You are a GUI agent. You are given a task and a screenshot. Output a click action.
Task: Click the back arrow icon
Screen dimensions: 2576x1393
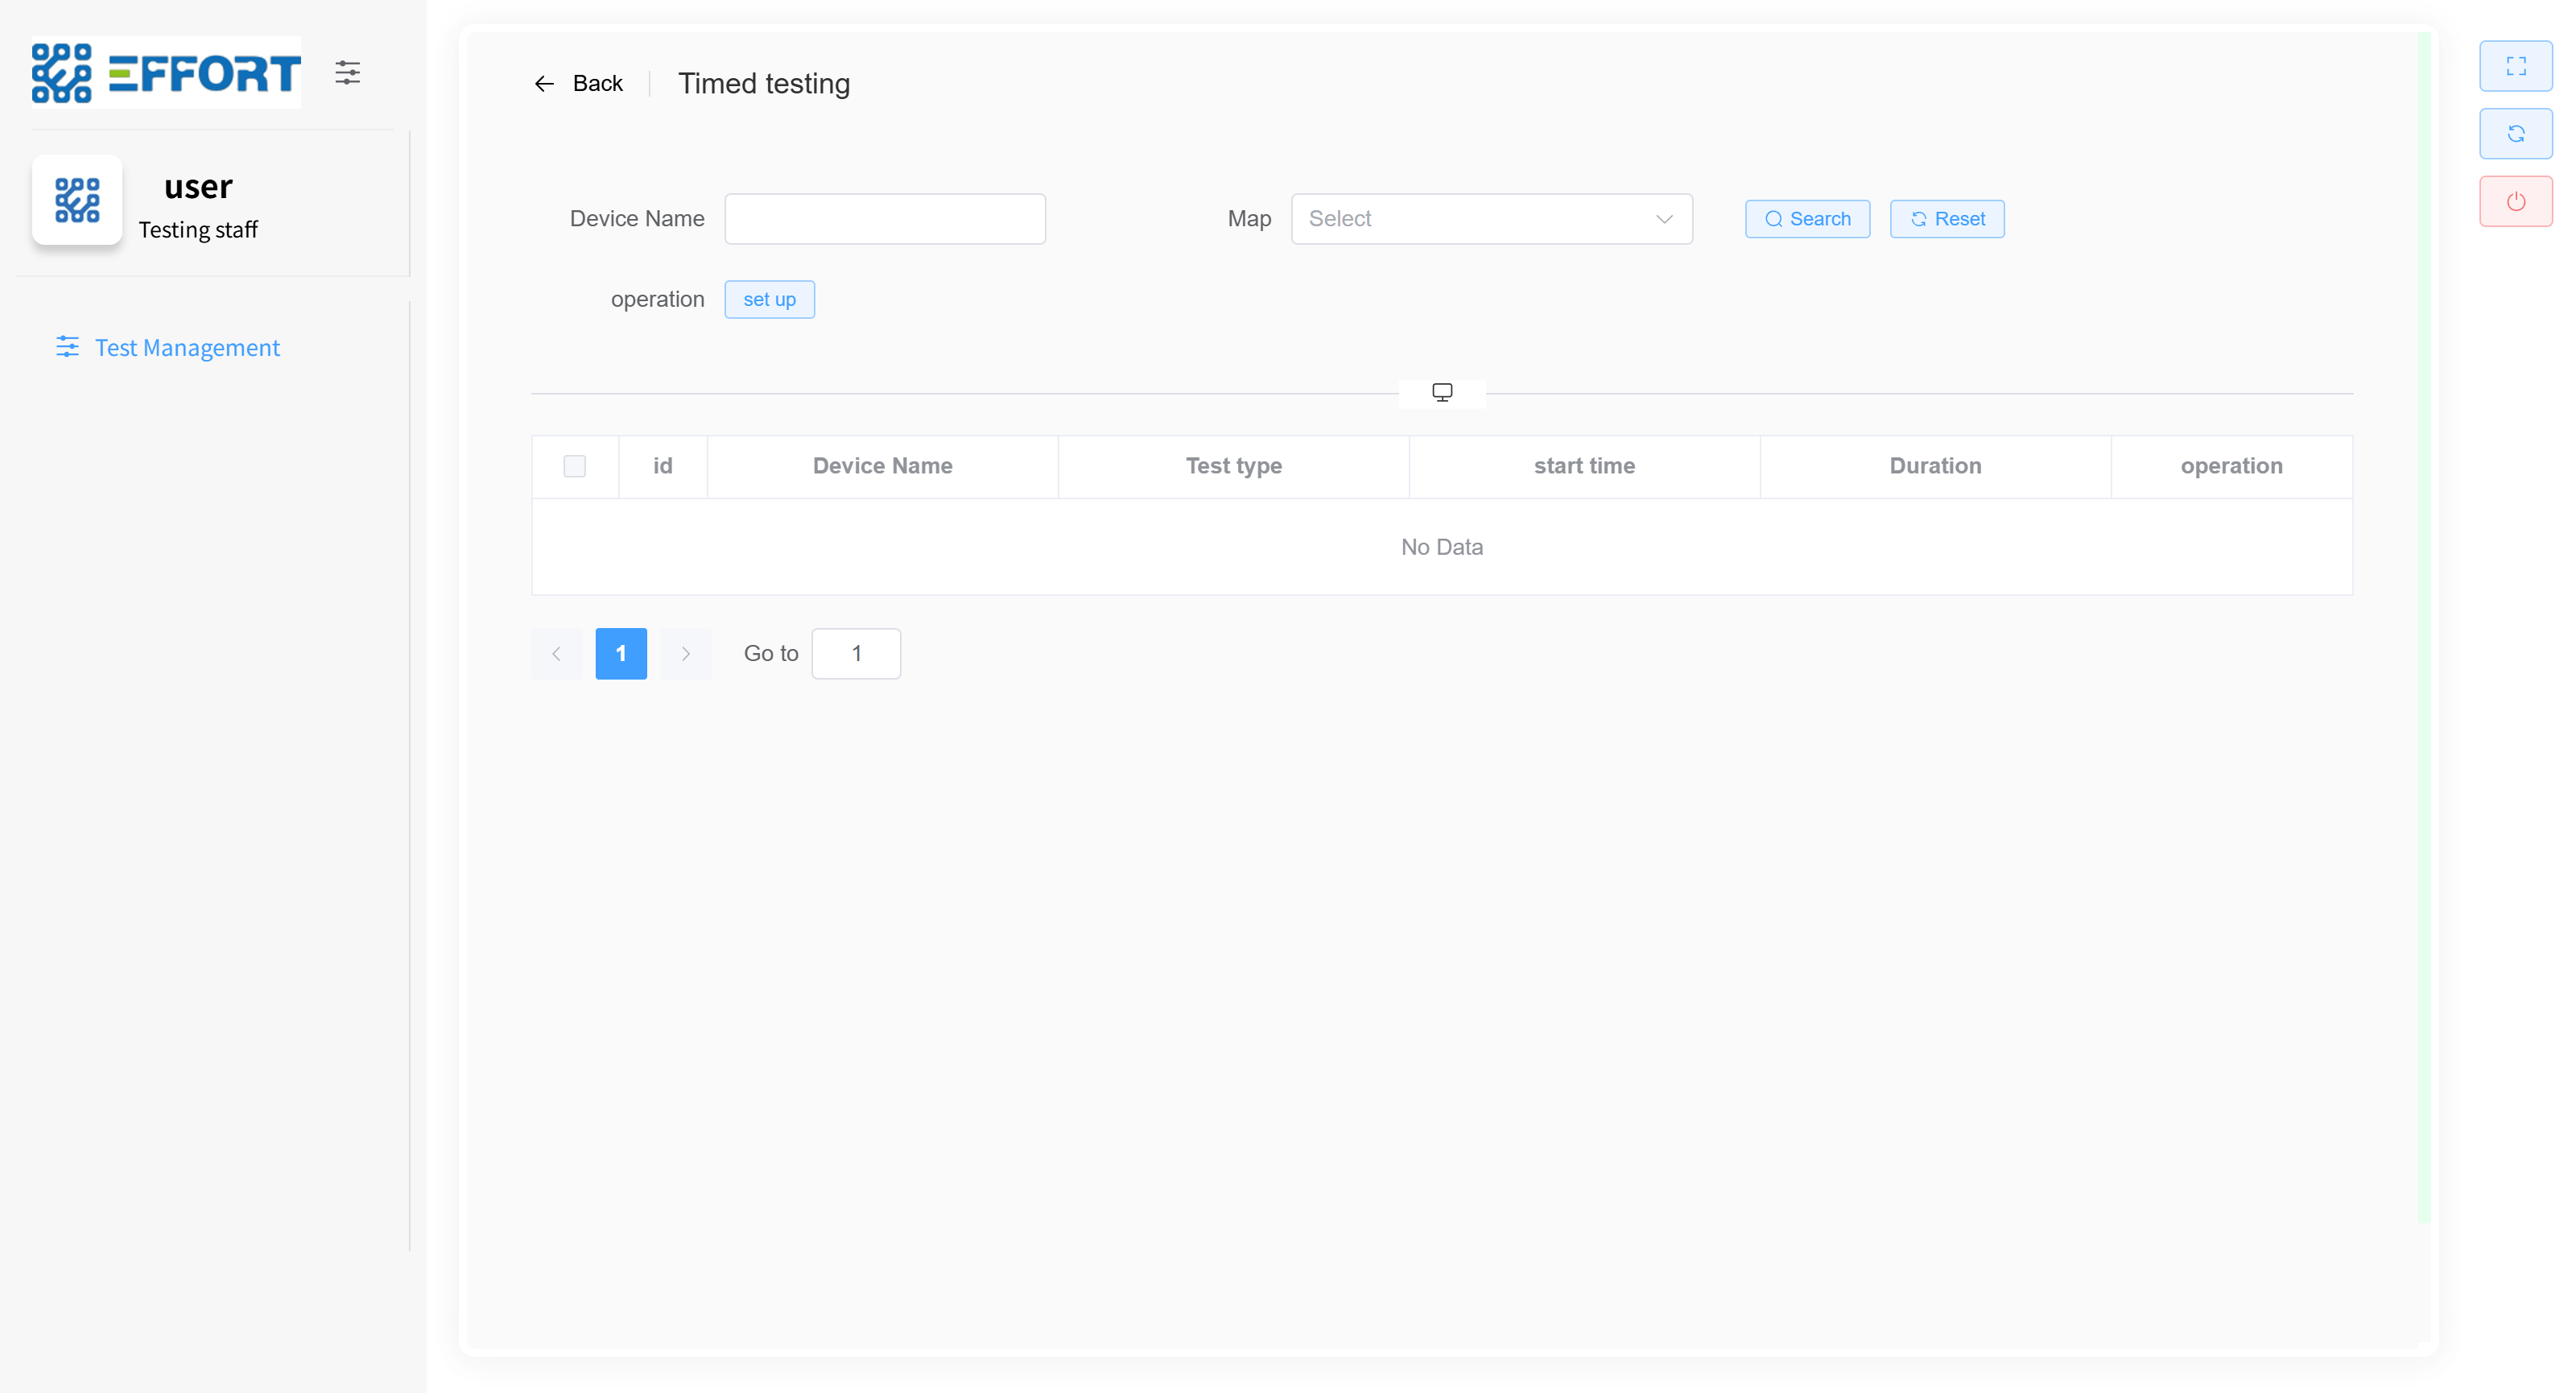pyautogui.click(x=544, y=84)
